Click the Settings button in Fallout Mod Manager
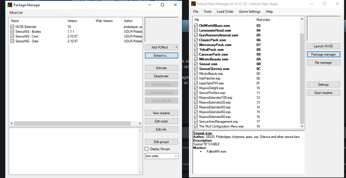The width and height of the screenshot is (346, 178). pos(323,85)
